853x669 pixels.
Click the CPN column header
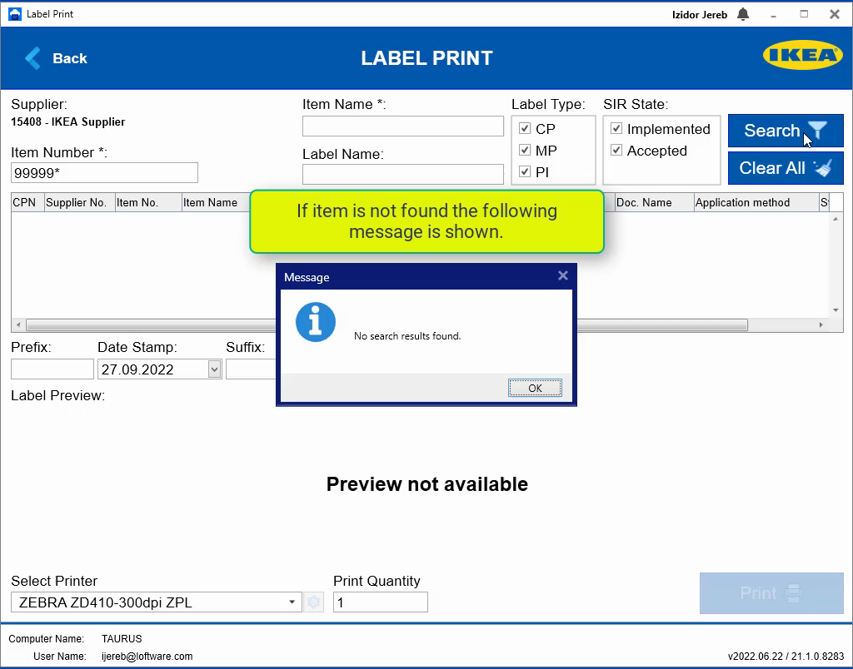point(27,202)
